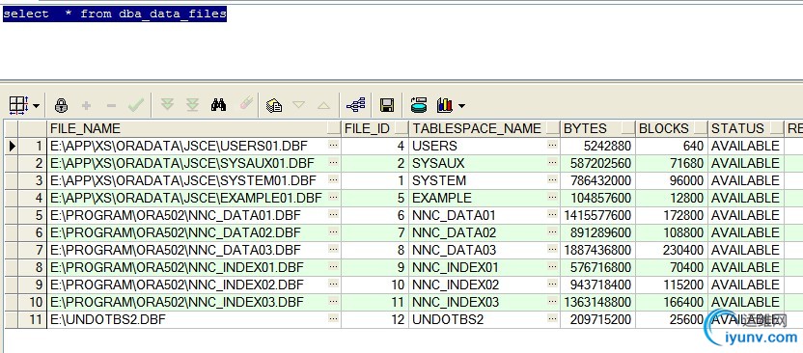Open the grid layout dropdown arrow
Screen dimensions: 803x353
click(x=36, y=106)
